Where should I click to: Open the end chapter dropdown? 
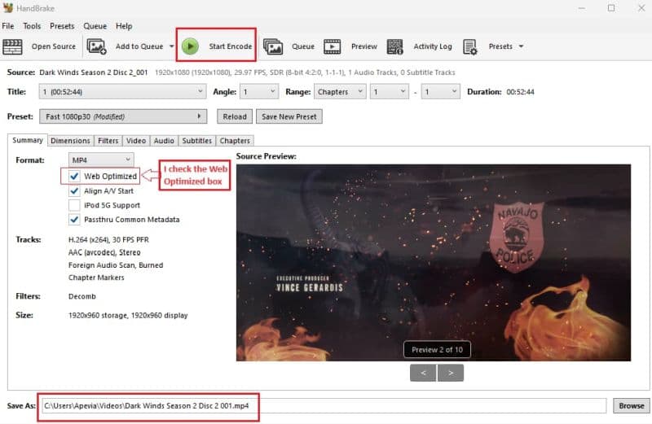[x=441, y=92]
